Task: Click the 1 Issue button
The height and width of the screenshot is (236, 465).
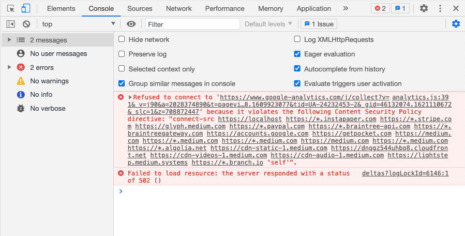Action: (x=319, y=24)
